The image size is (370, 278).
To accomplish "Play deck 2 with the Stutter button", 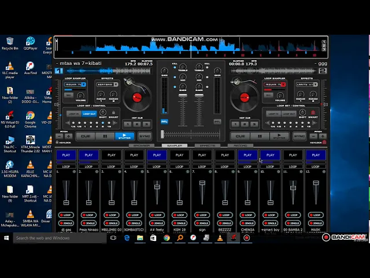I will tap(279, 136).
